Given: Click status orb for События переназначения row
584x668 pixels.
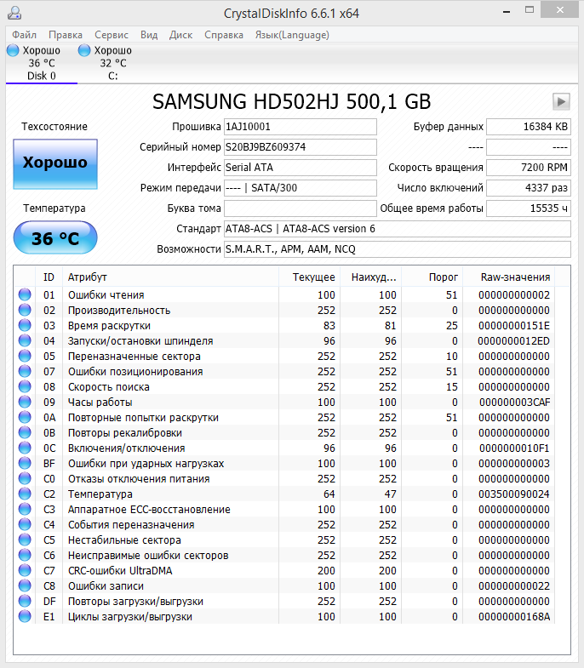Looking at the screenshot, I should point(25,525).
